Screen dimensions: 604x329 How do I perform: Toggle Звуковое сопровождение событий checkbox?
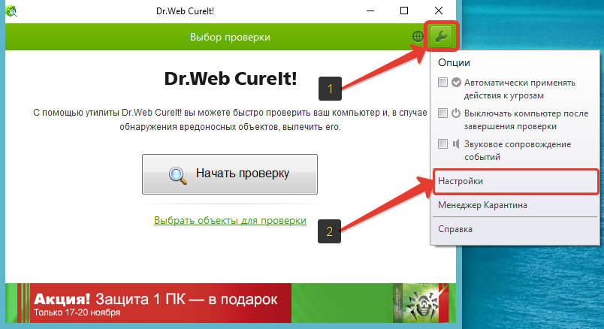coord(442,144)
